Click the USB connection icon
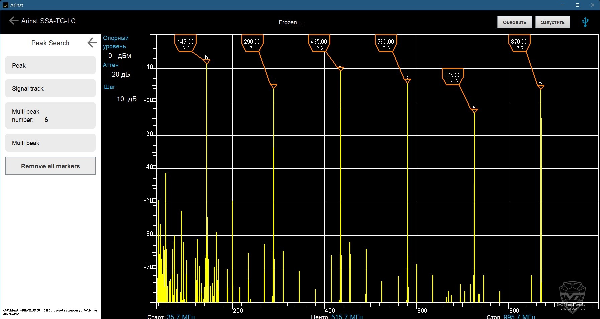Screen dimensions: 600x319 (x=585, y=22)
